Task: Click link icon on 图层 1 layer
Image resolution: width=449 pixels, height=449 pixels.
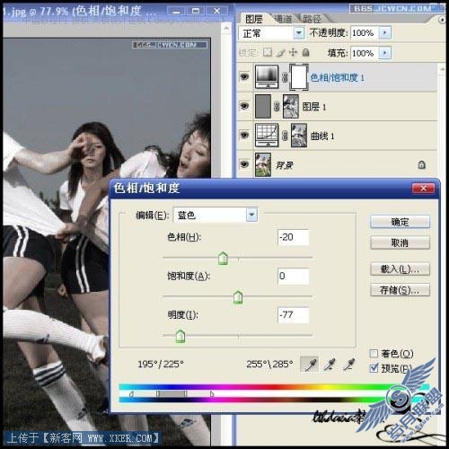Action: coord(277,106)
